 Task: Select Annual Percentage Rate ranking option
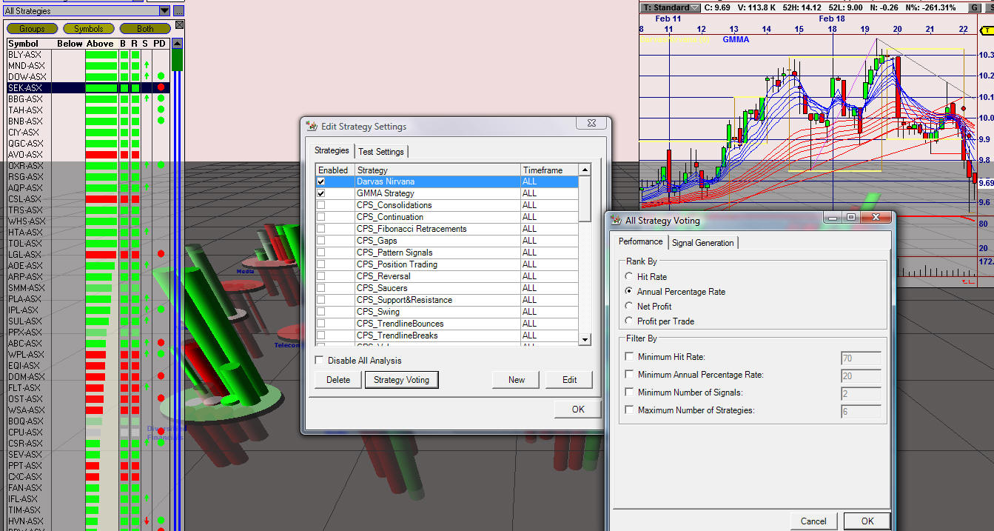click(629, 292)
